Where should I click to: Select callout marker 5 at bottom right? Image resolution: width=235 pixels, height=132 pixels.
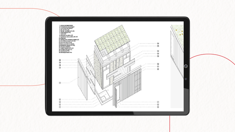click(x=158, y=107)
